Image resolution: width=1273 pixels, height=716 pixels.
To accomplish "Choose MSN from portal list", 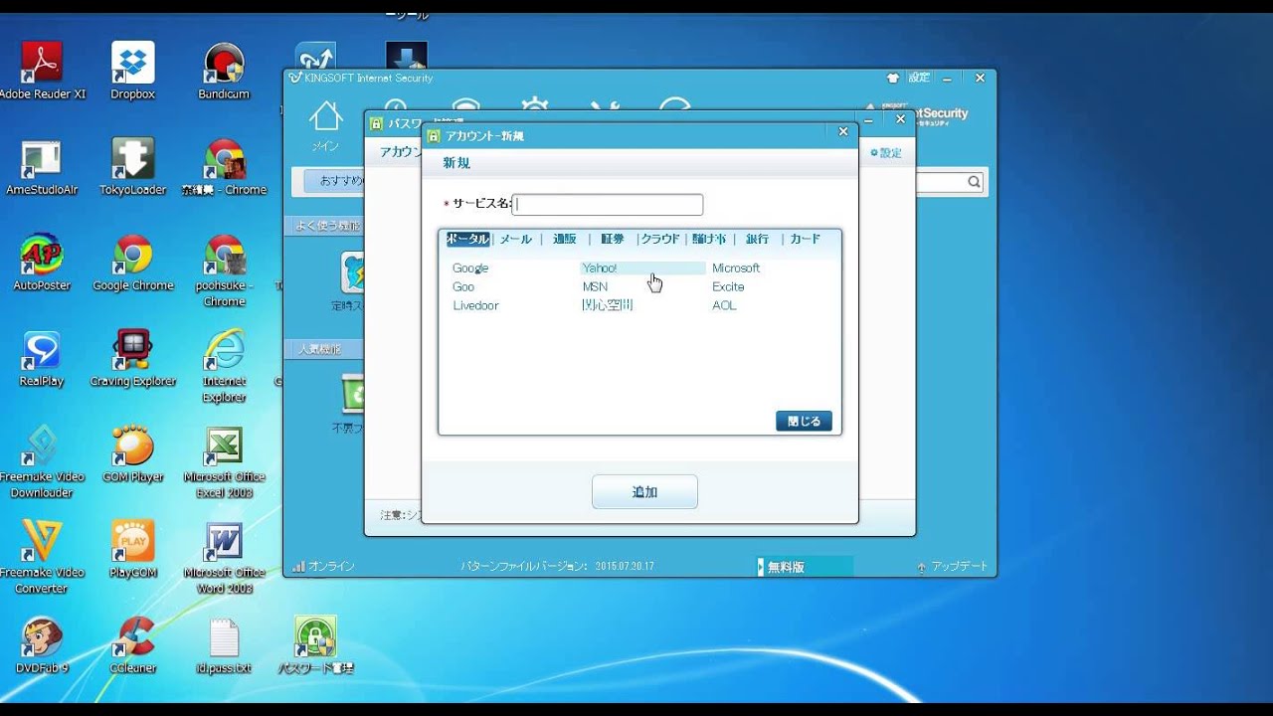I will point(595,286).
